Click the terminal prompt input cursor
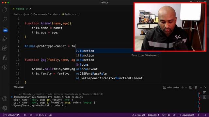The height and width of the screenshot is (117, 209). (x=65, y=105)
